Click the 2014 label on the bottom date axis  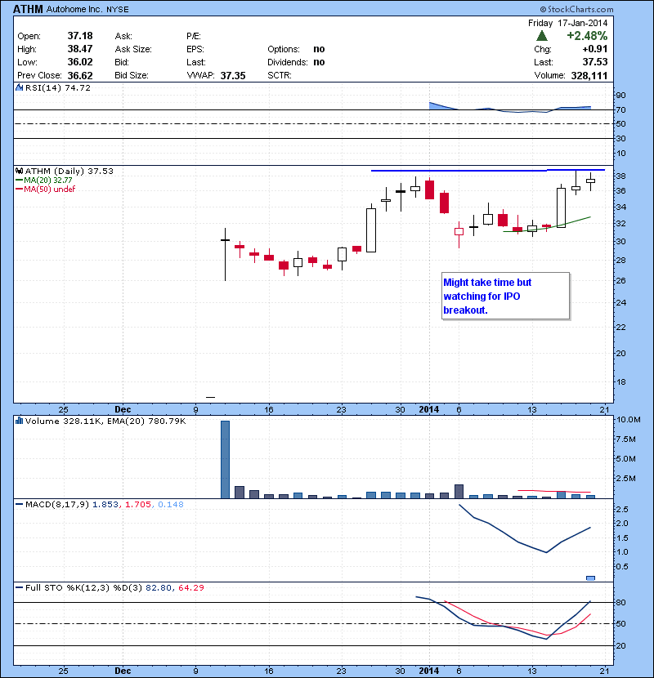[429, 671]
